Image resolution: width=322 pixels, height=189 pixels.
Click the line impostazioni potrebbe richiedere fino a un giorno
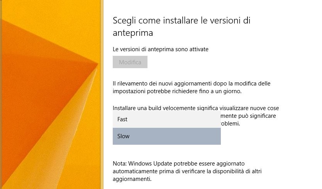pos(177,91)
